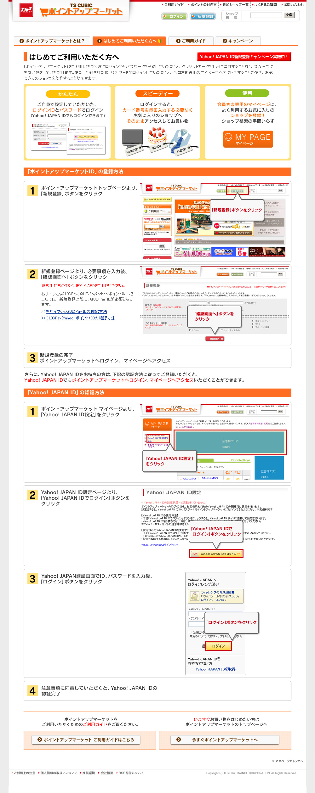This screenshot has width=315, height=793.
Task: Open the キャンペーン tab
Action: (x=238, y=41)
